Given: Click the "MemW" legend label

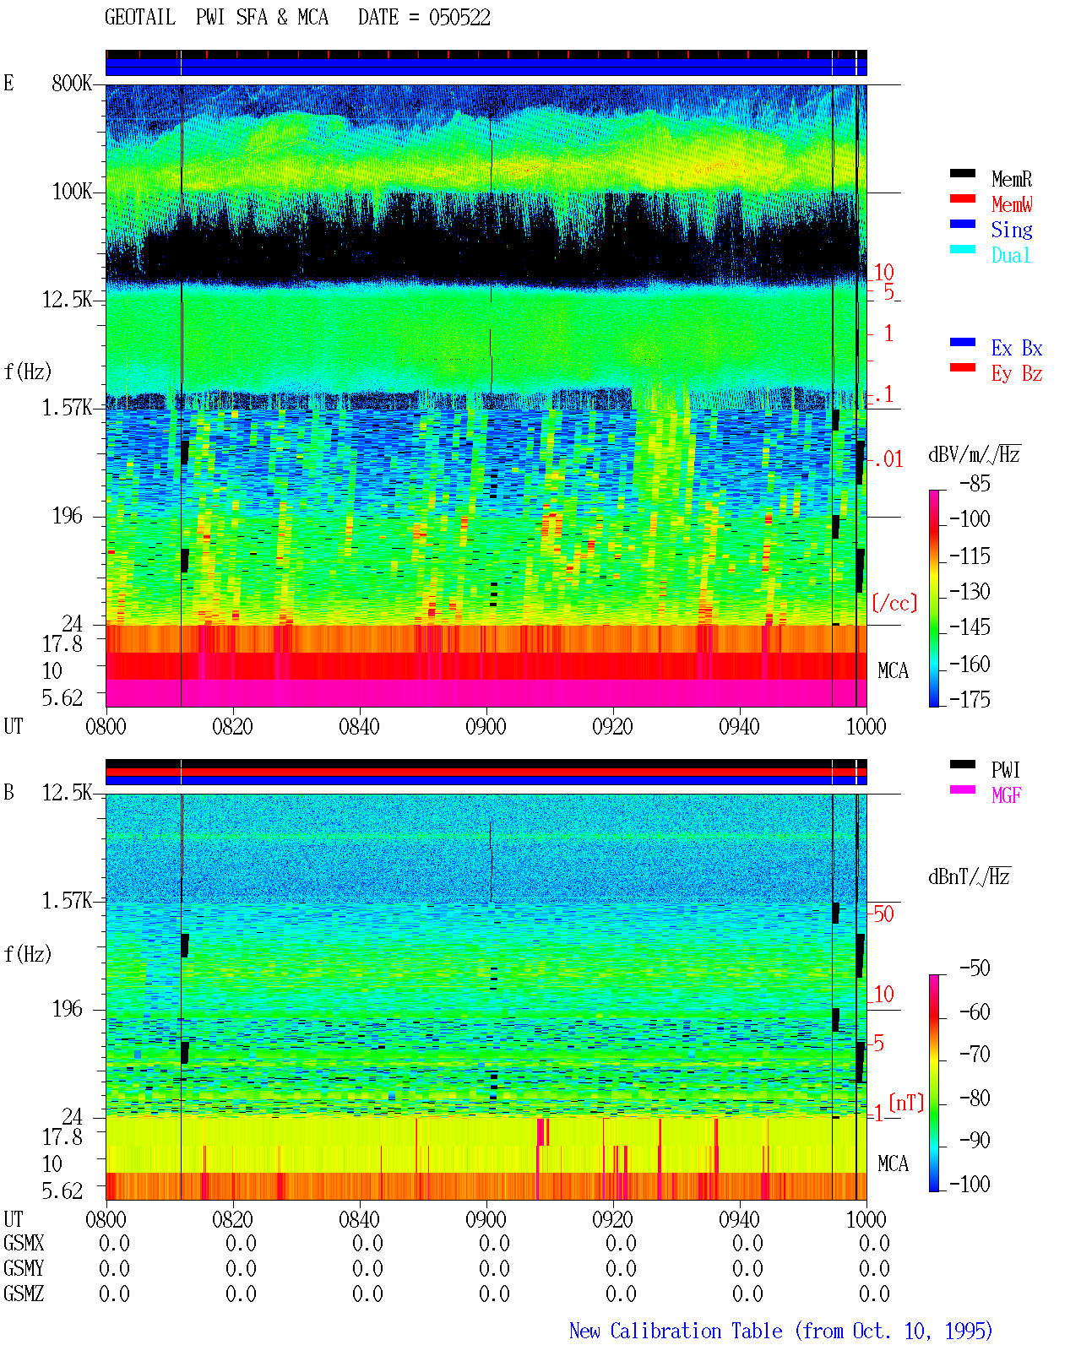Looking at the screenshot, I should click(x=1012, y=204).
